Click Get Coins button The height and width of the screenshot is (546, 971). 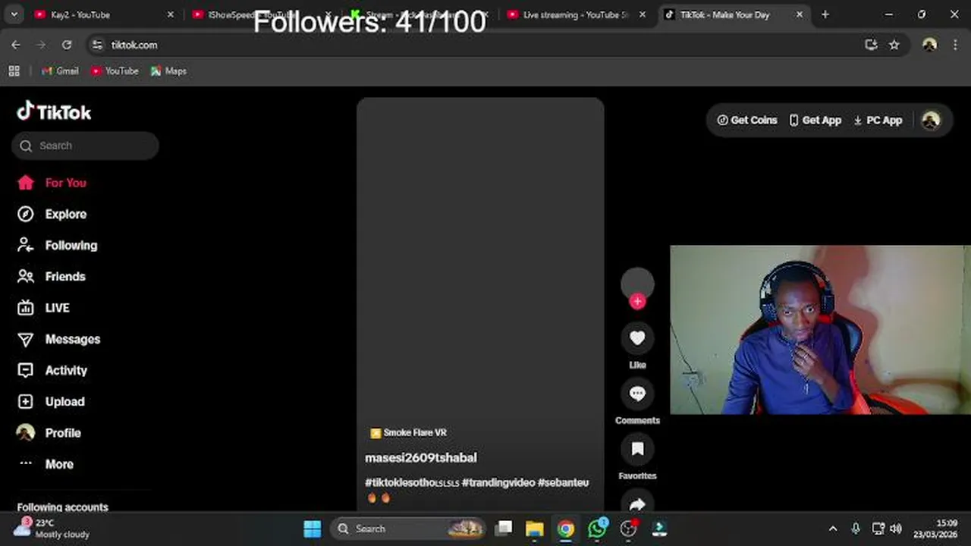(x=747, y=120)
